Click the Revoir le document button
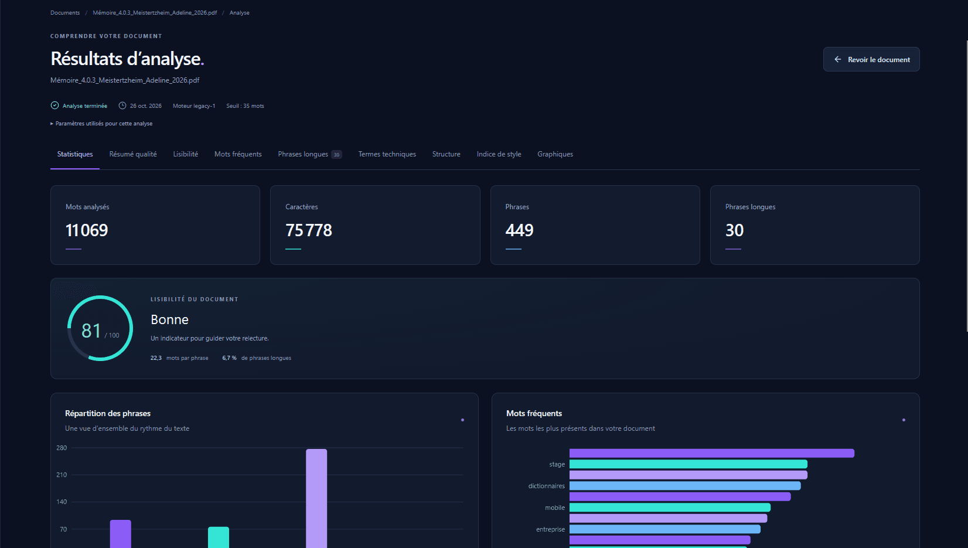 tap(871, 59)
